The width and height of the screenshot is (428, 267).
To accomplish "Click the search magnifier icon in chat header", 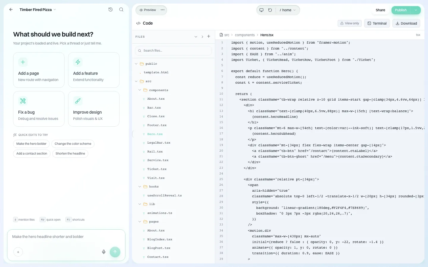I will 121,9.
